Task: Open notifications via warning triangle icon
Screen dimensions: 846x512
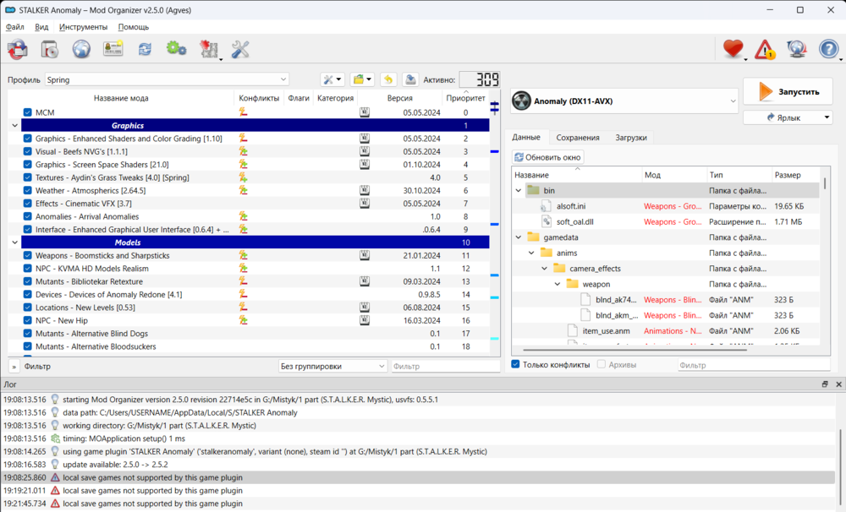Action: 762,49
